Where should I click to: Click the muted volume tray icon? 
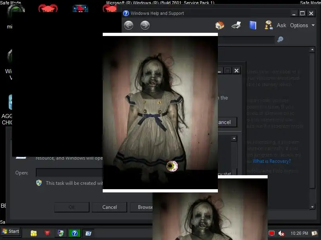(281, 233)
